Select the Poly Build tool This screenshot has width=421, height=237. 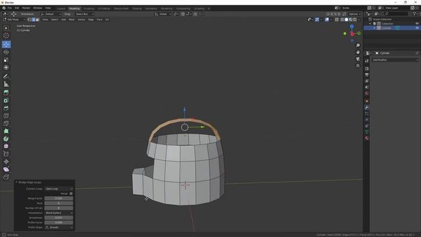[6, 131]
